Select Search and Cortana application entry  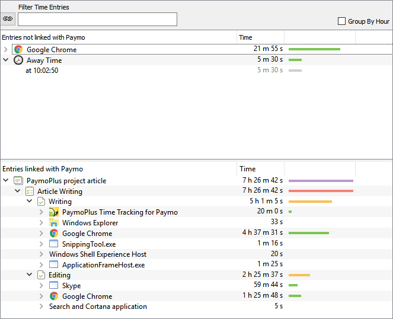point(98,307)
